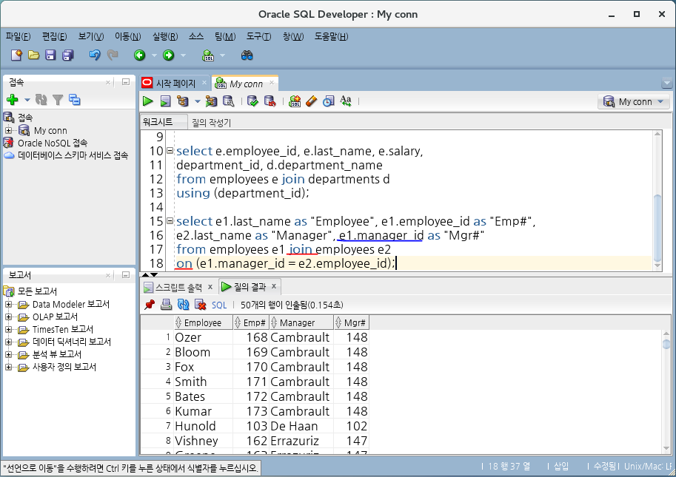This screenshot has width=676, height=477.
Task: Expand the 사용자 정의 보고서 folder
Action: pos(8,367)
